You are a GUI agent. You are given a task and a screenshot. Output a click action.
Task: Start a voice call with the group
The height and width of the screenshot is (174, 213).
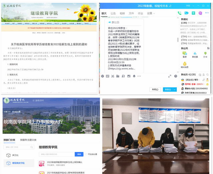click(x=179, y=13)
